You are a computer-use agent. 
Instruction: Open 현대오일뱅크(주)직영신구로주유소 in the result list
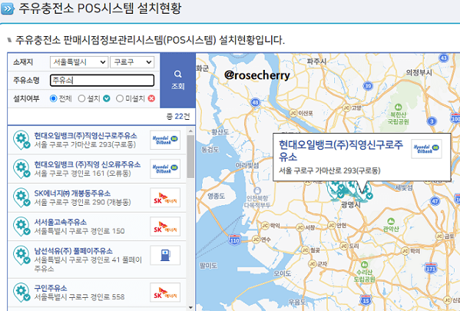tap(97, 140)
